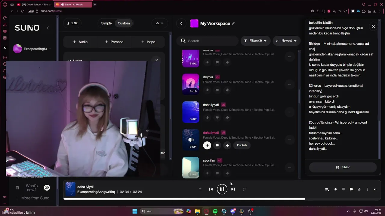Publish the playing daha iyiydi song row
The image size is (385, 216).
pos(242,145)
